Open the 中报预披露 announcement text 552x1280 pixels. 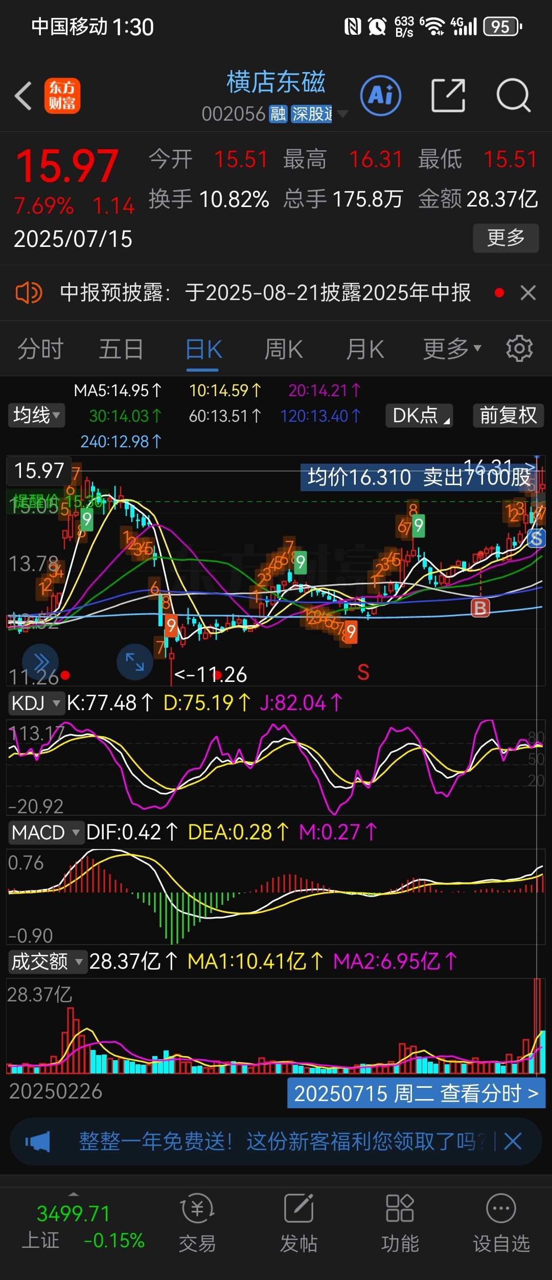coord(265,293)
